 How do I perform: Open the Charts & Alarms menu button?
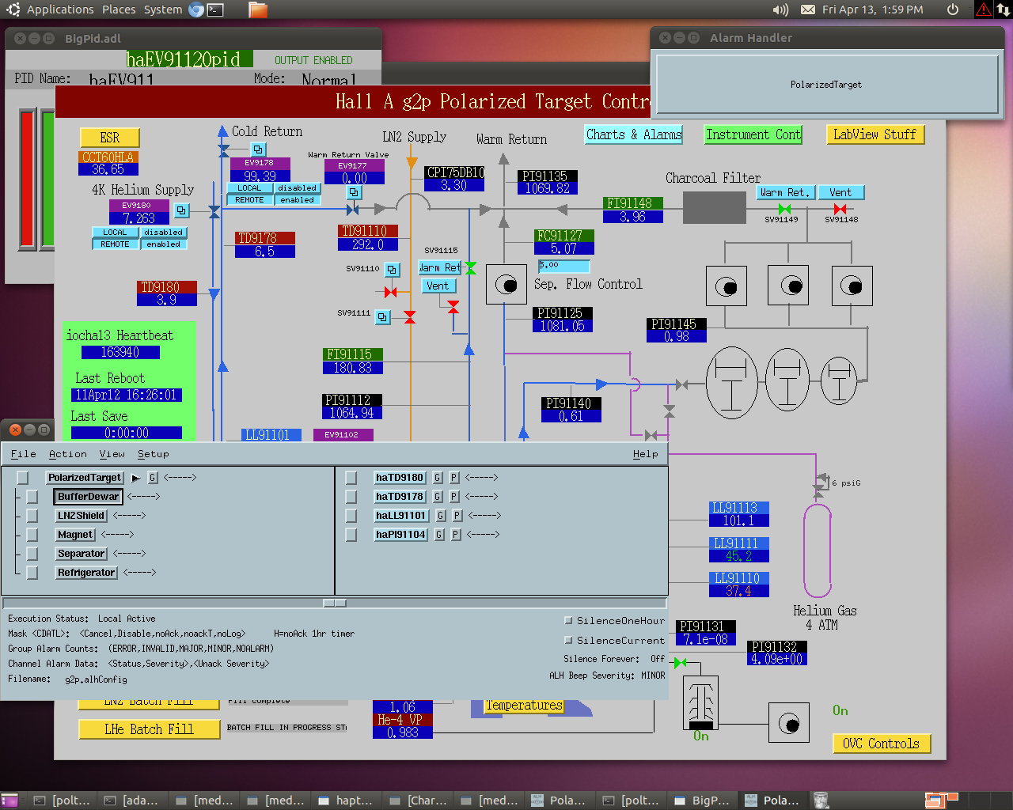tap(634, 134)
